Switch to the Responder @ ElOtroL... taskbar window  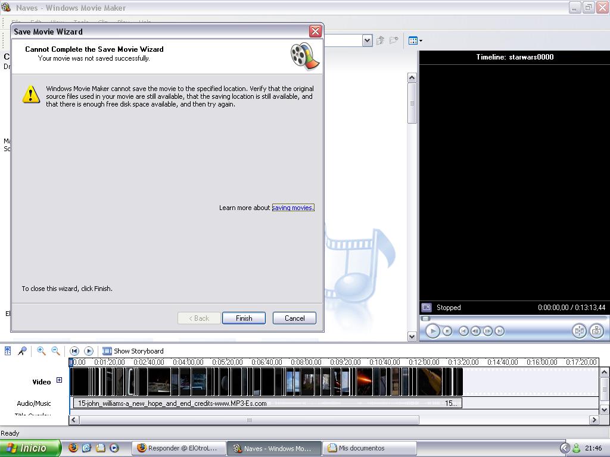pos(179,448)
